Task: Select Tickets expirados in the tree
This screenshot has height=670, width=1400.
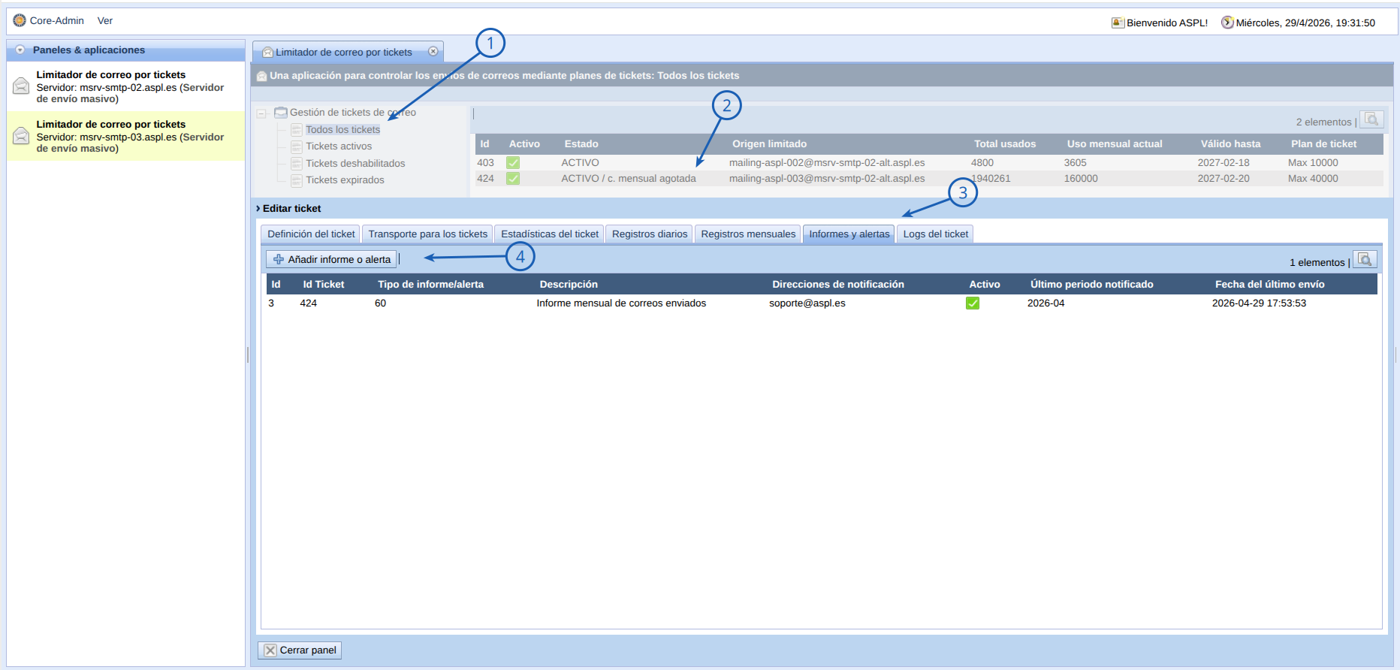Action: [x=345, y=180]
